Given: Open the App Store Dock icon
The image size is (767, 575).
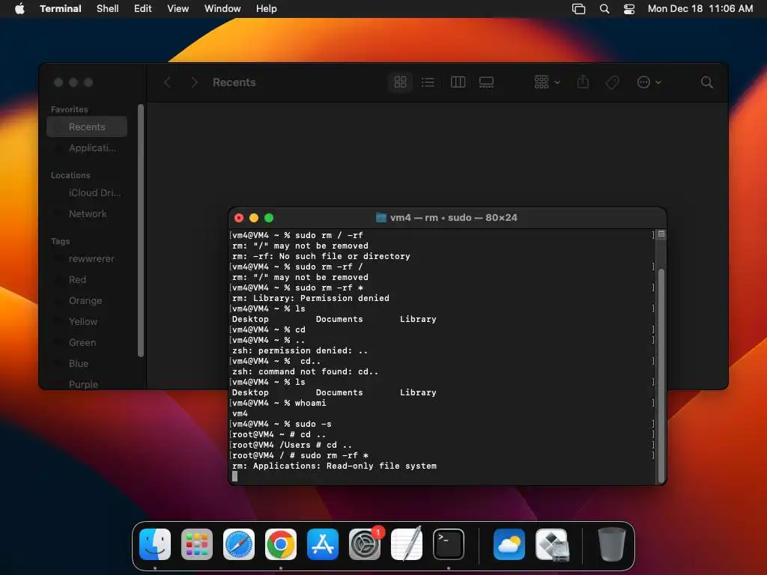Looking at the screenshot, I should point(322,544).
